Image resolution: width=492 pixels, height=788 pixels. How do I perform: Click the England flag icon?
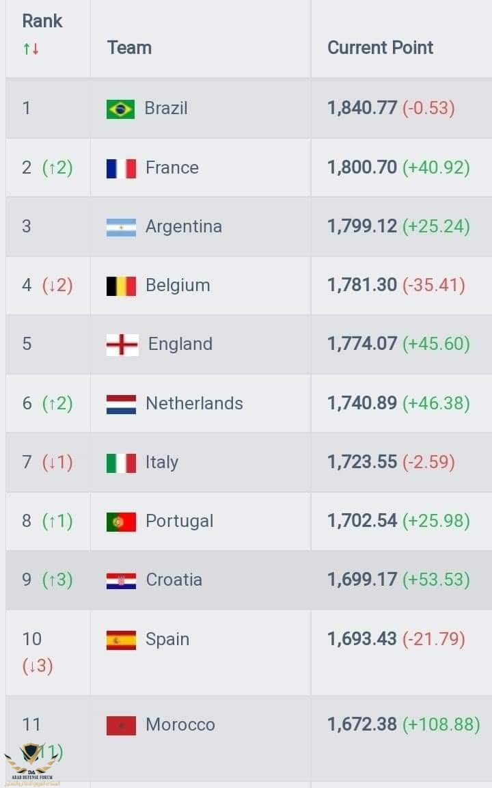pyautogui.click(x=122, y=344)
